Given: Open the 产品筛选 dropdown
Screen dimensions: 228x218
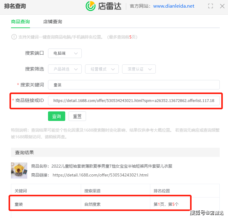Looking at the screenshot, I should click(65, 69).
